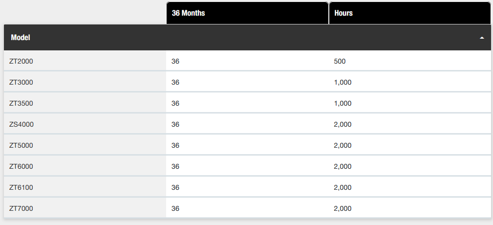Click the 36 months value for ZT5000

[175, 145]
